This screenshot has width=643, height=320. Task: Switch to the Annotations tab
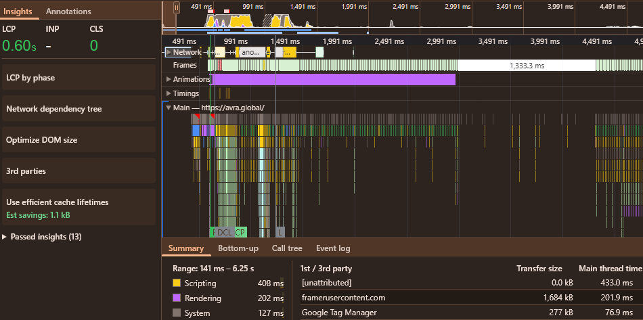(68, 11)
